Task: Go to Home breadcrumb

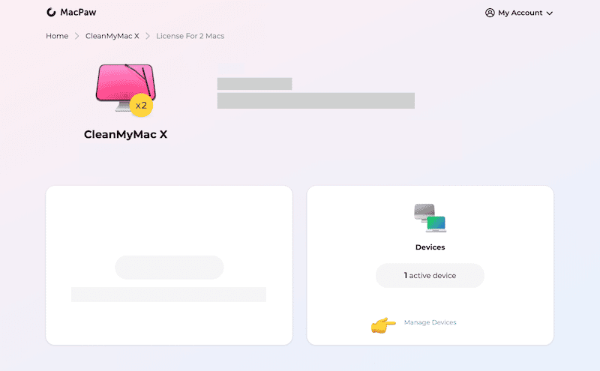Action: pyautogui.click(x=57, y=36)
